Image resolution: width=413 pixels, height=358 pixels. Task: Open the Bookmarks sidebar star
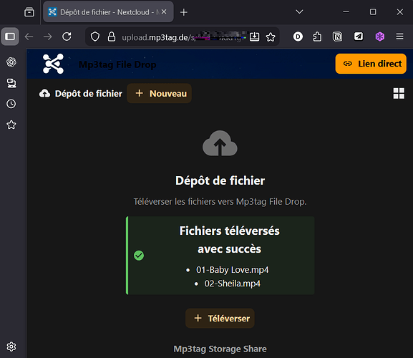[11, 125]
